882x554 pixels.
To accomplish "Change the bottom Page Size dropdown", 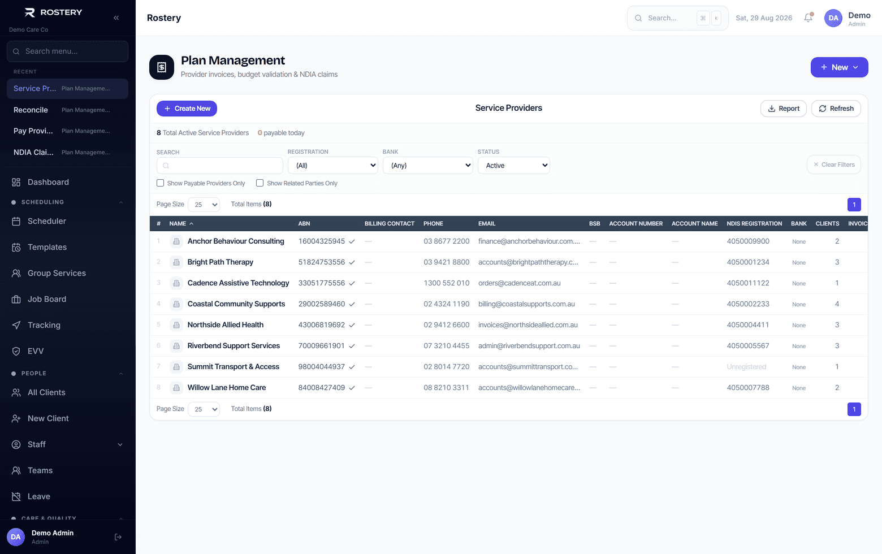I will tap(204, 409).
